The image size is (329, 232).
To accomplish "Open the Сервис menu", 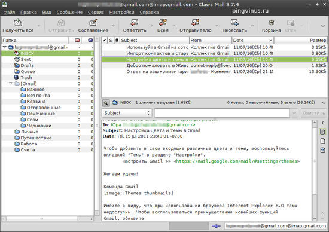I will (x=96, y=12).
